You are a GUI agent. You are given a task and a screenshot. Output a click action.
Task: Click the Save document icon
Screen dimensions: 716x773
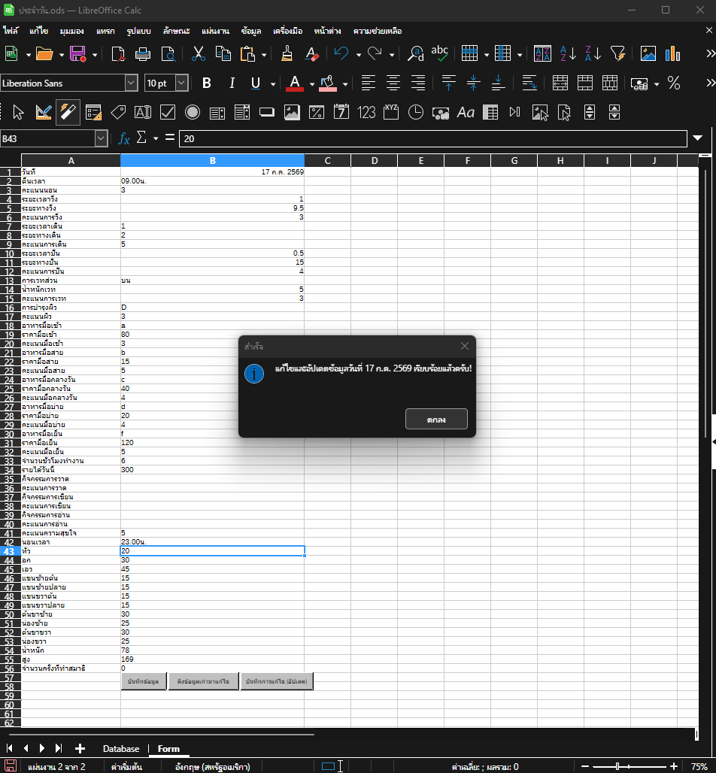[x=78, y=53]
